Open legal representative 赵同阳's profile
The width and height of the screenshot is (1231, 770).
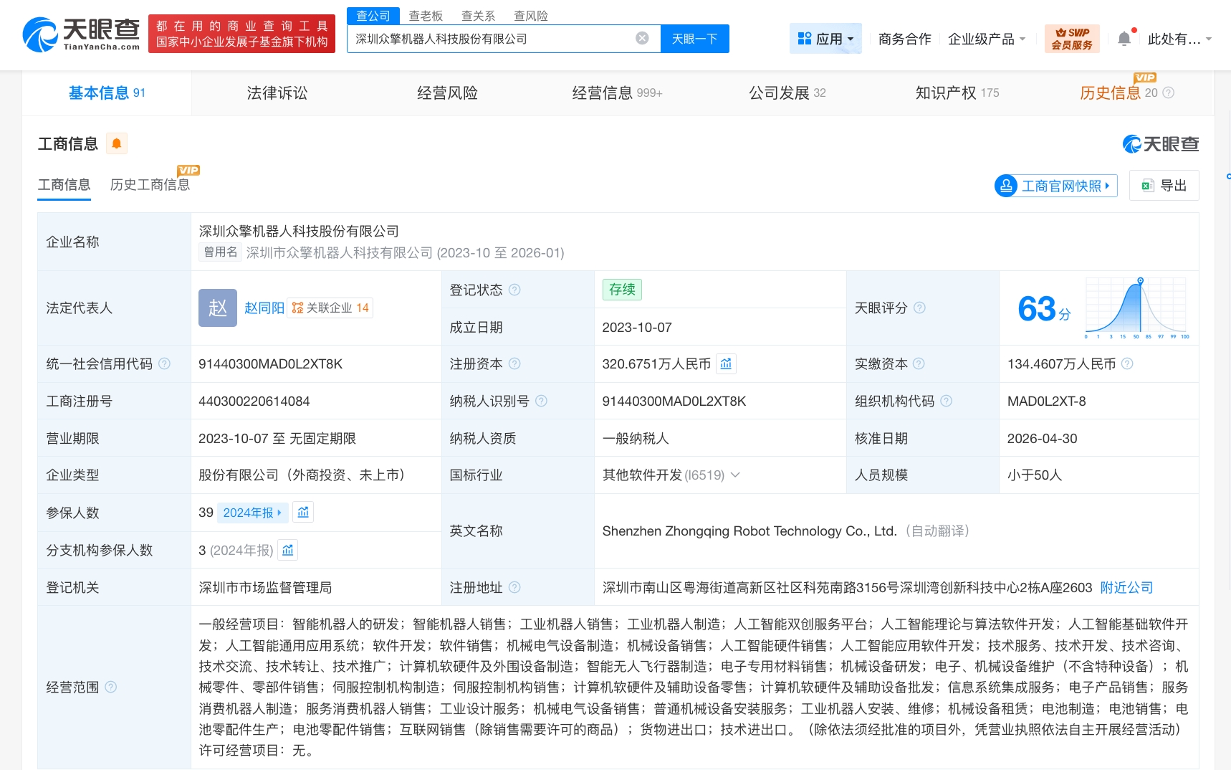[264, 308]
